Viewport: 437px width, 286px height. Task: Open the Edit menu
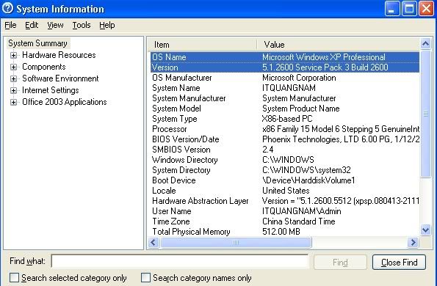coord(32,25)
